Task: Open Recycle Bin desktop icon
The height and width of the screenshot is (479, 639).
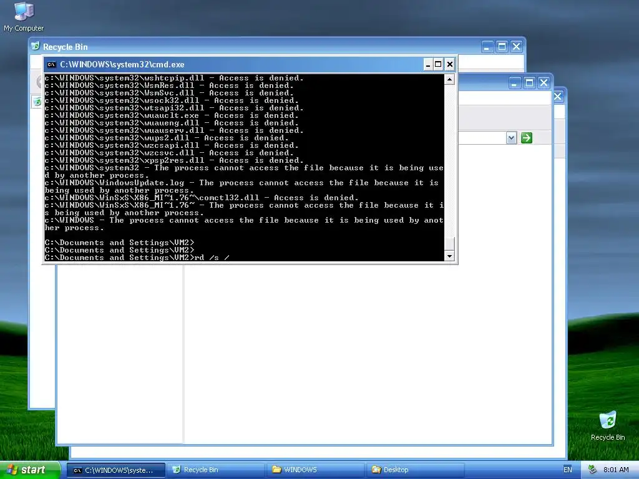Action: pyautogui.click(x=608, y=426)
